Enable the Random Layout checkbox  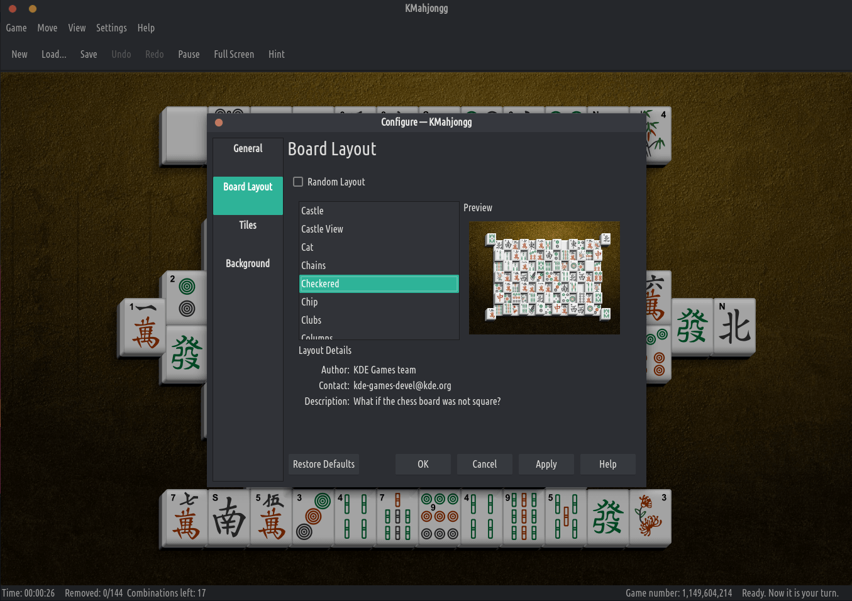(298, 182)
